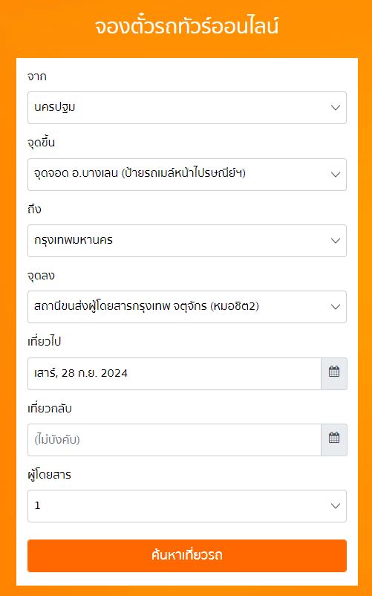372x596 pixels.
Task: Click the return date field (ไม่บังคับ)
Action: [174, 439]
